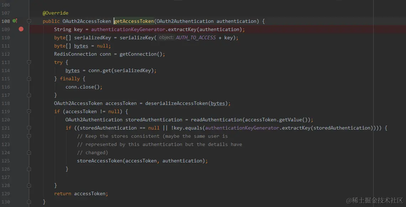This screenshot has width=406, height=207.
Task: Click deserializeAccessToken call on line 118
Action: click(177, 103)
